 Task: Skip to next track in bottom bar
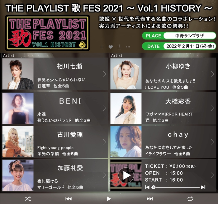click(150, 199)
